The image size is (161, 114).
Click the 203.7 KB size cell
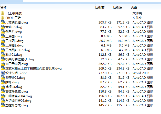(x=105, y=22)
